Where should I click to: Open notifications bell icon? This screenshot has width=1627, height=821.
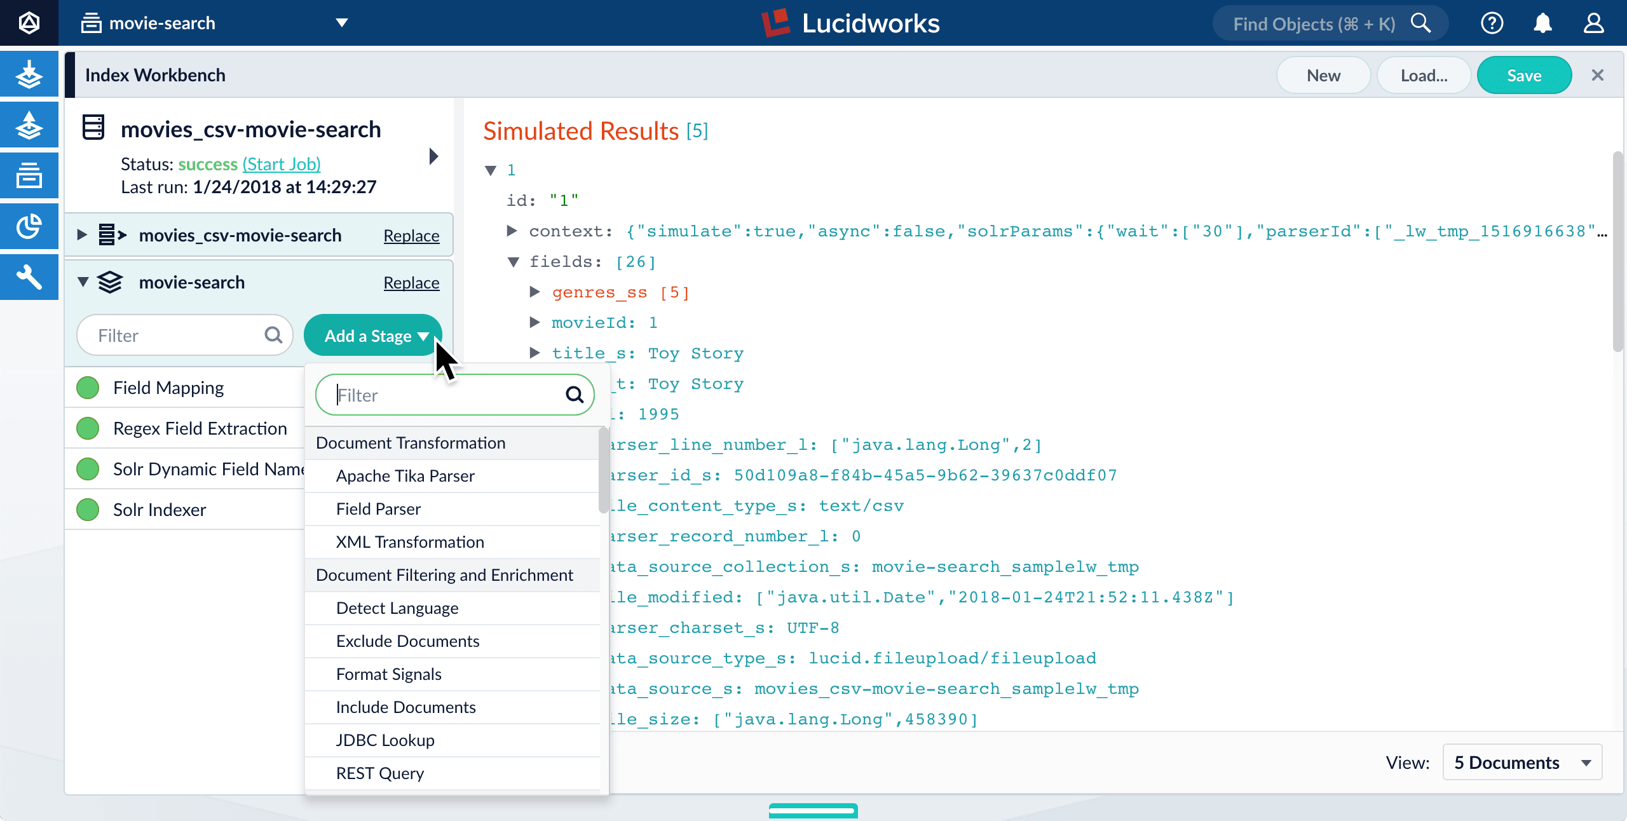(1542, 24)
